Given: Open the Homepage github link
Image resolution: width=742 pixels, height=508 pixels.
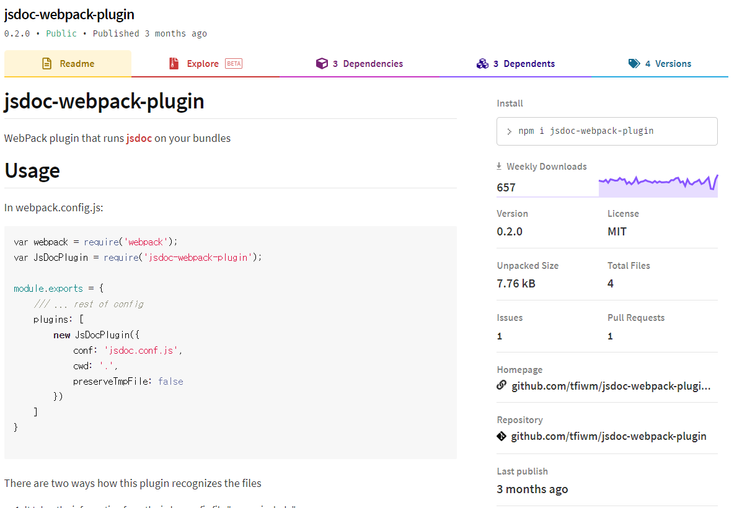Looking at the screenshot, I should click(x=611, y=386).
